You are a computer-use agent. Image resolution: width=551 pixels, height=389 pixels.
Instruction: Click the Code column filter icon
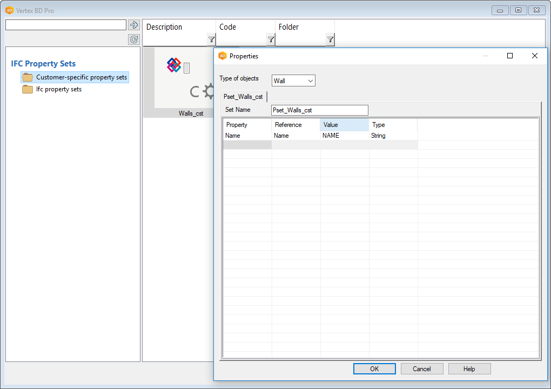click(271, 39)
